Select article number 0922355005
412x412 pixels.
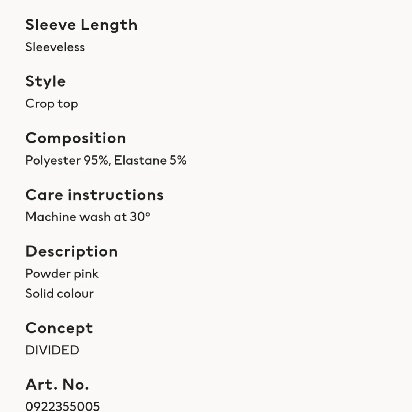coord(63,406)
